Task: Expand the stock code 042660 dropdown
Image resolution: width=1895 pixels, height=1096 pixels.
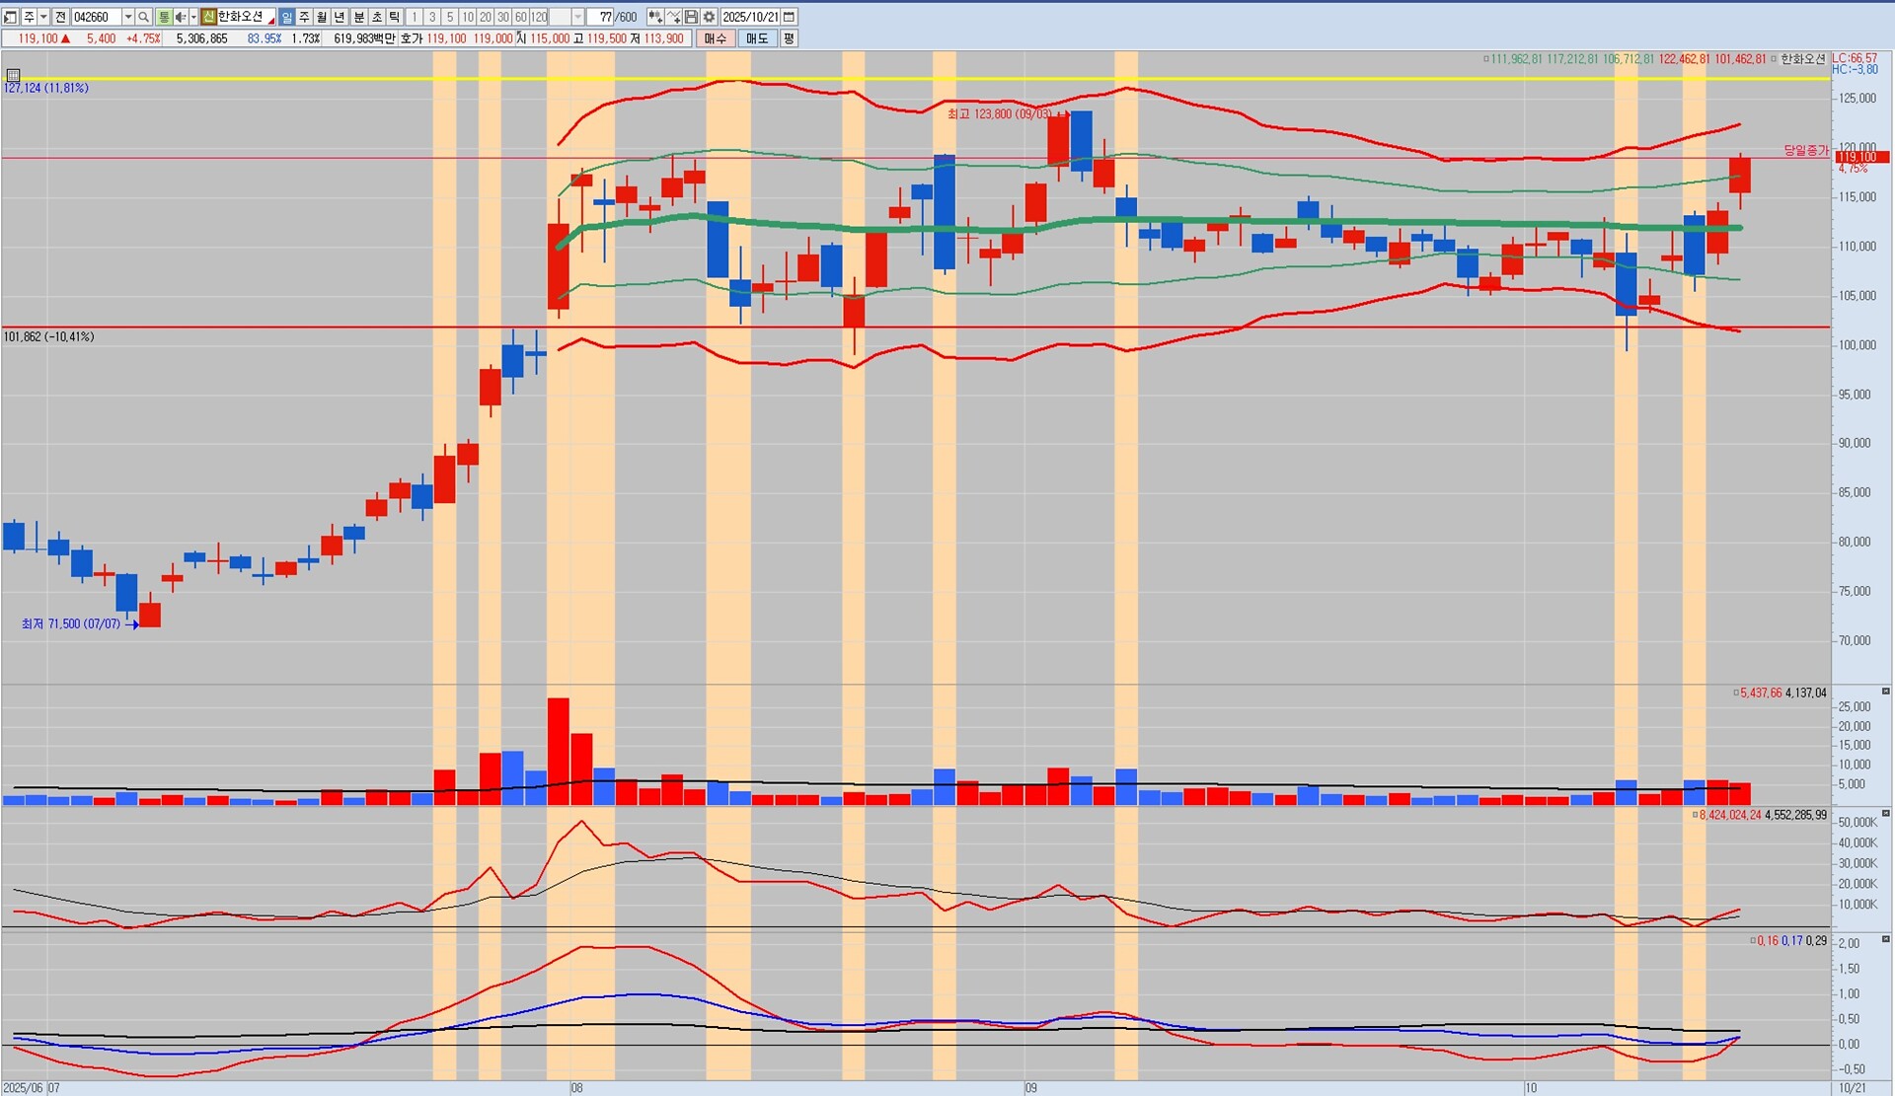Action: (x=128, y=17)
